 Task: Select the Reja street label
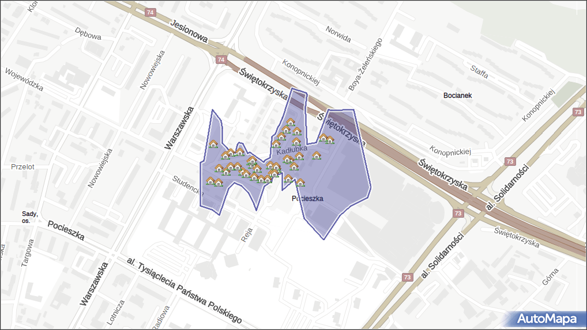pyautogui.click(x=247, y=233)
